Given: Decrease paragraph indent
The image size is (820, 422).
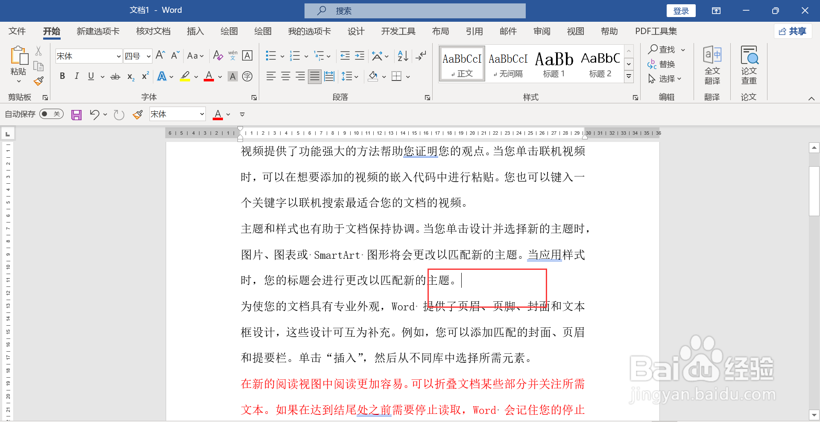Looking at the screenshot, I should click(x=345, y=56).
